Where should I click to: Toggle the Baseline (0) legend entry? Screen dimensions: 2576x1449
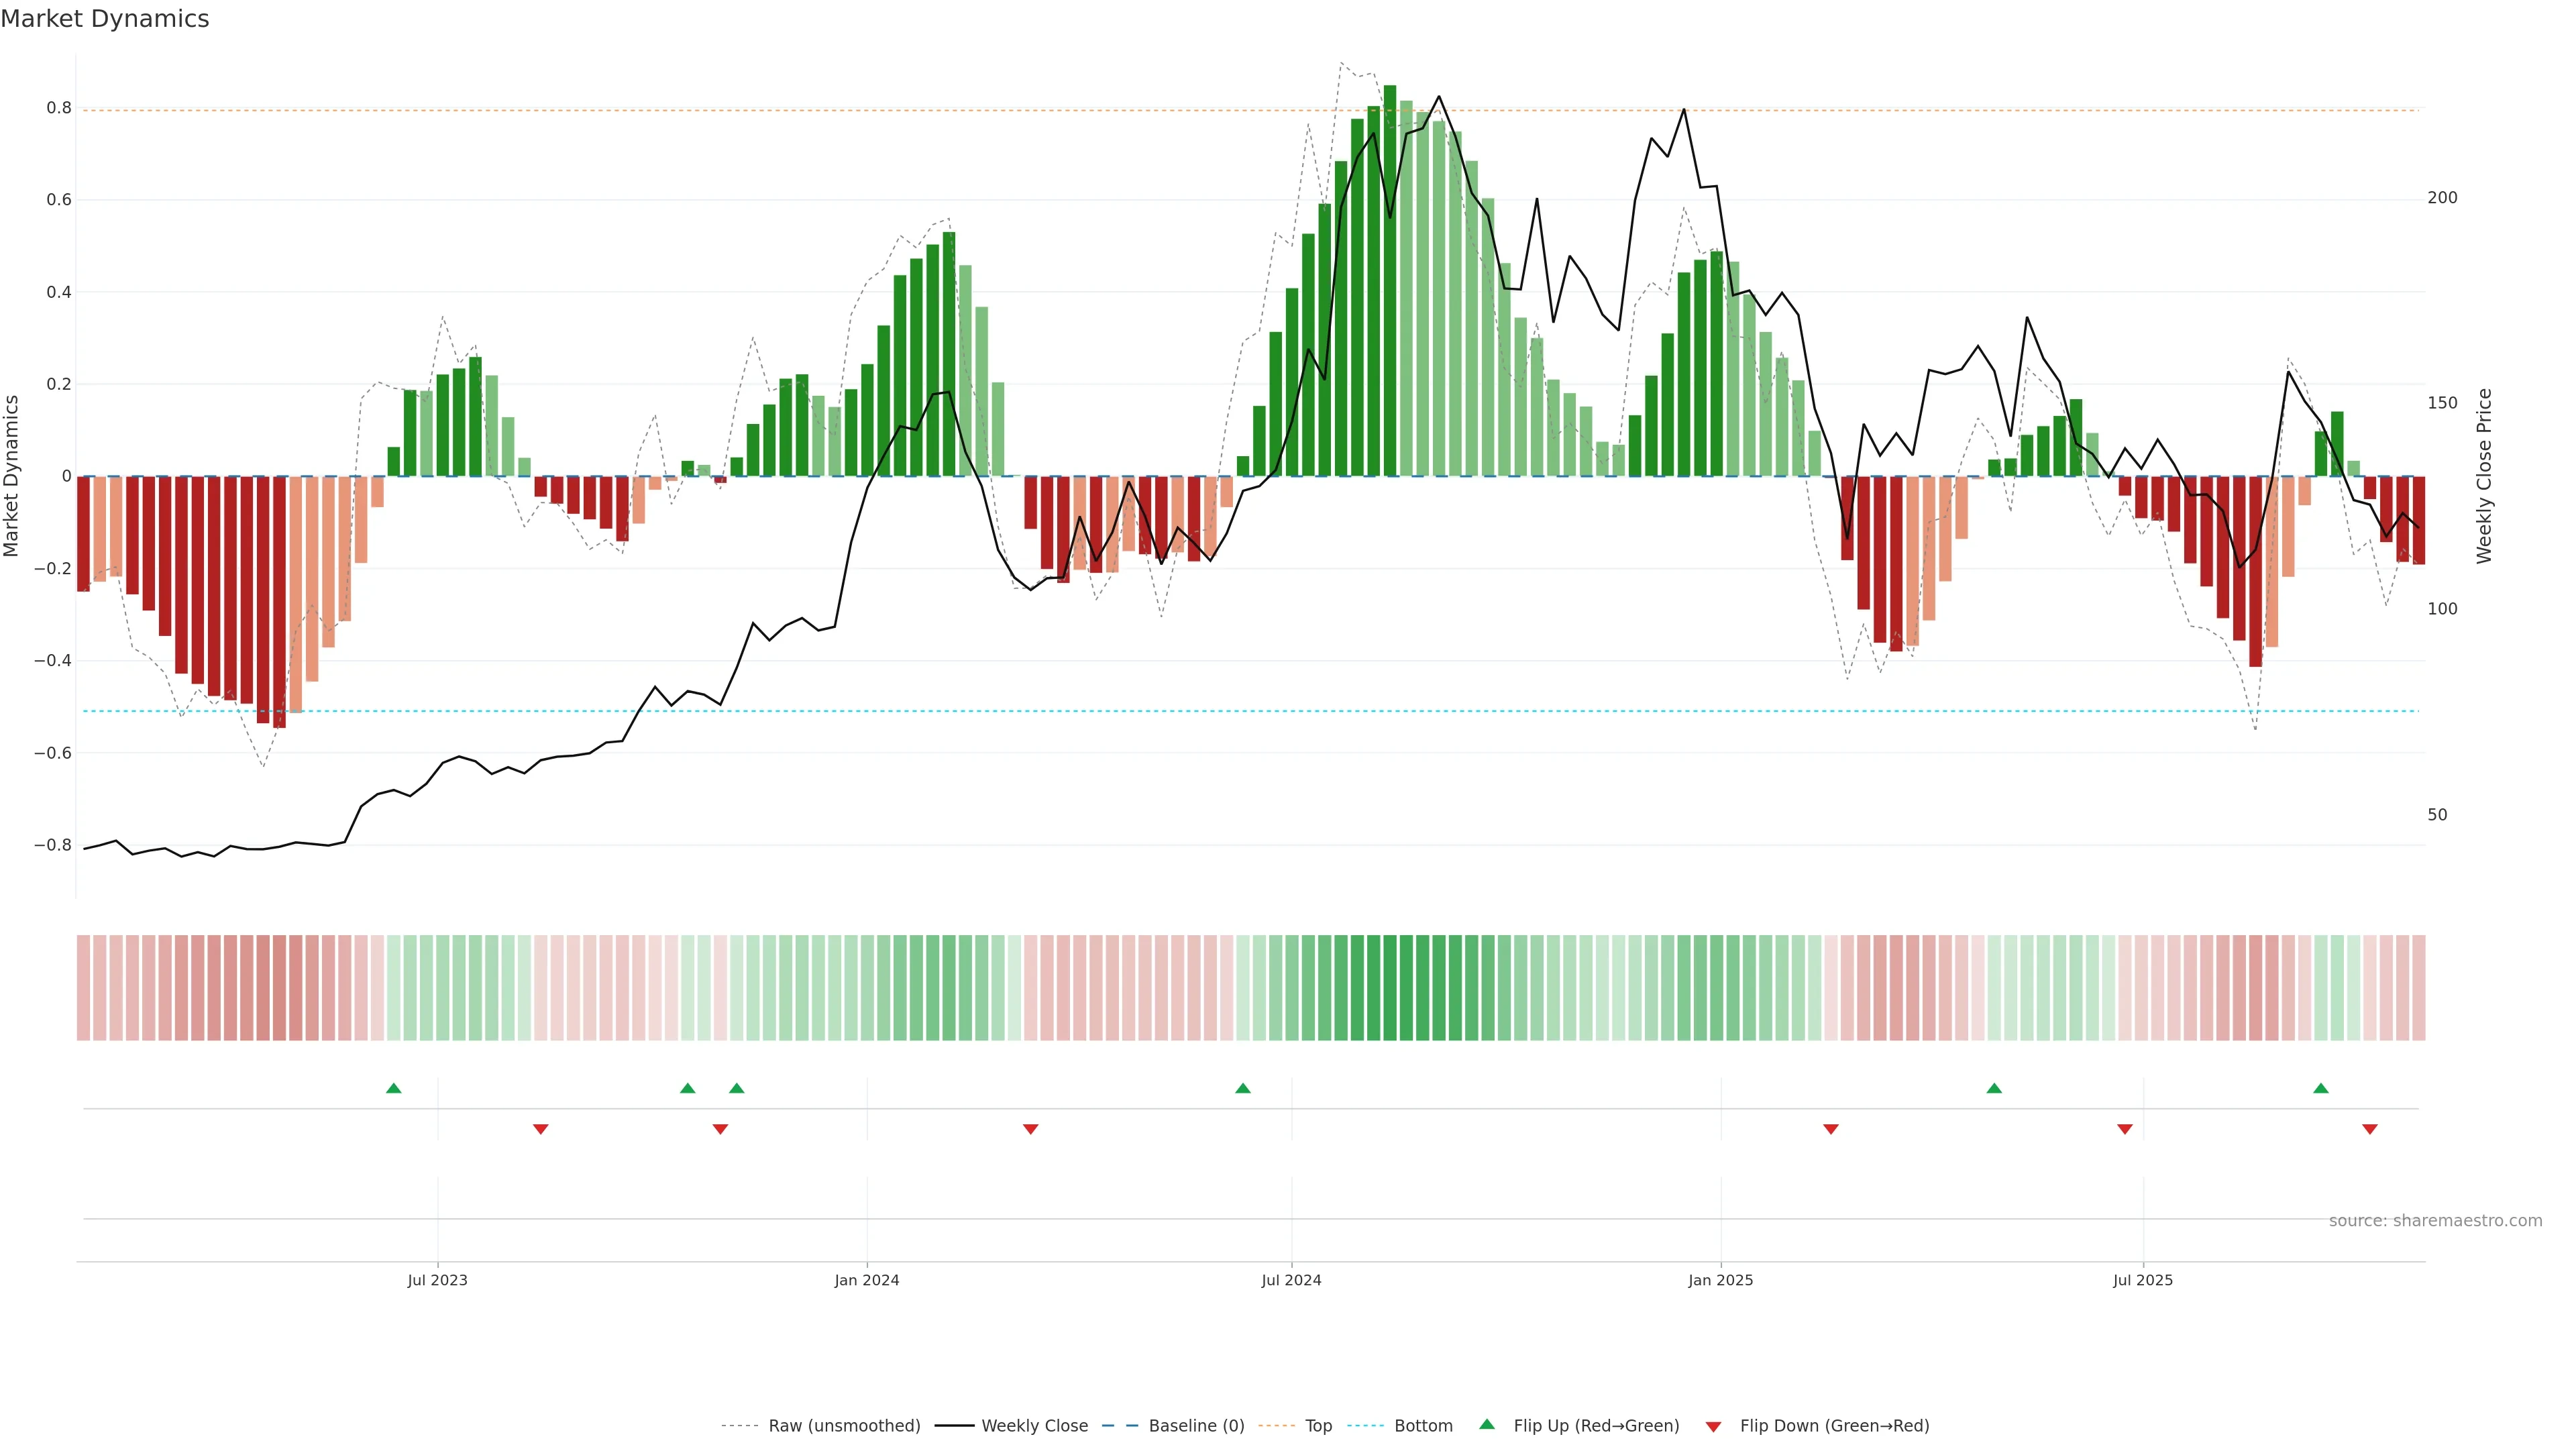pos(1196,1426)
